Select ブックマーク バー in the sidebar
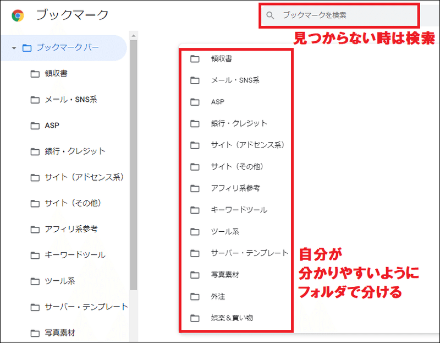This screenshot has width=440, height=343. pyautogui.click(x=64, y=48)
